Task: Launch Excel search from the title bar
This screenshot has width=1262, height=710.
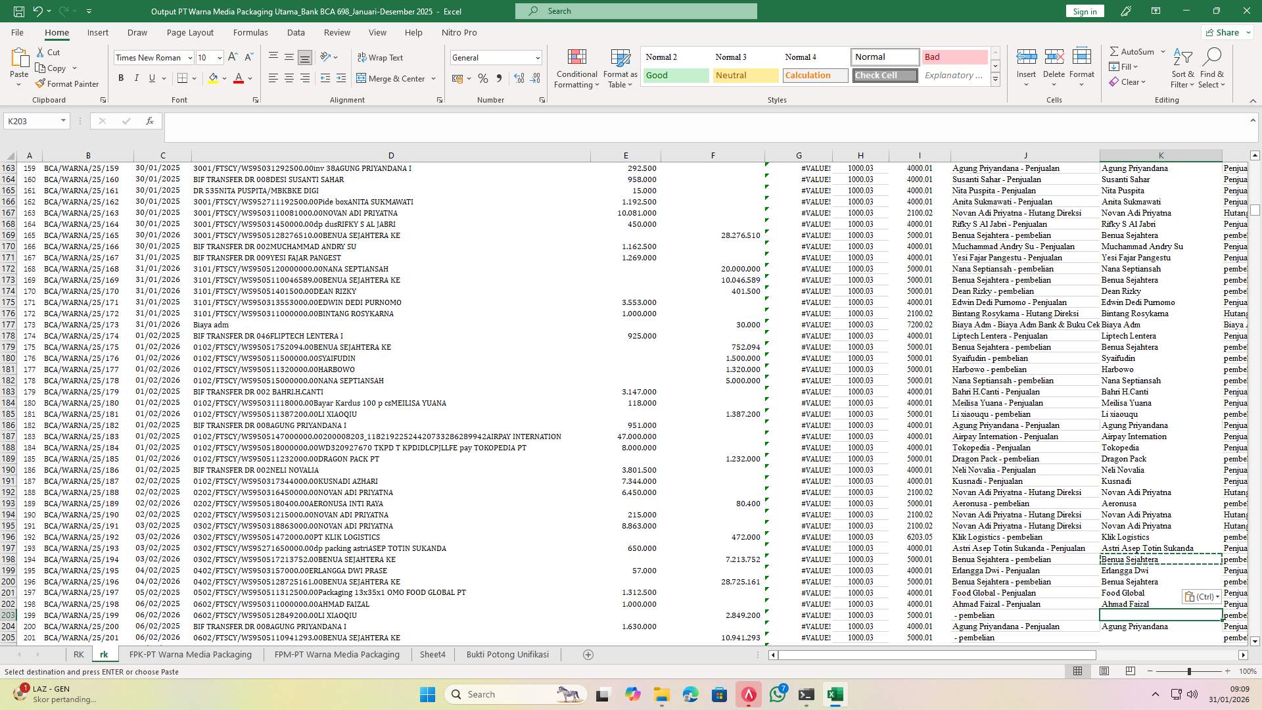Action: tap(636, 11)
